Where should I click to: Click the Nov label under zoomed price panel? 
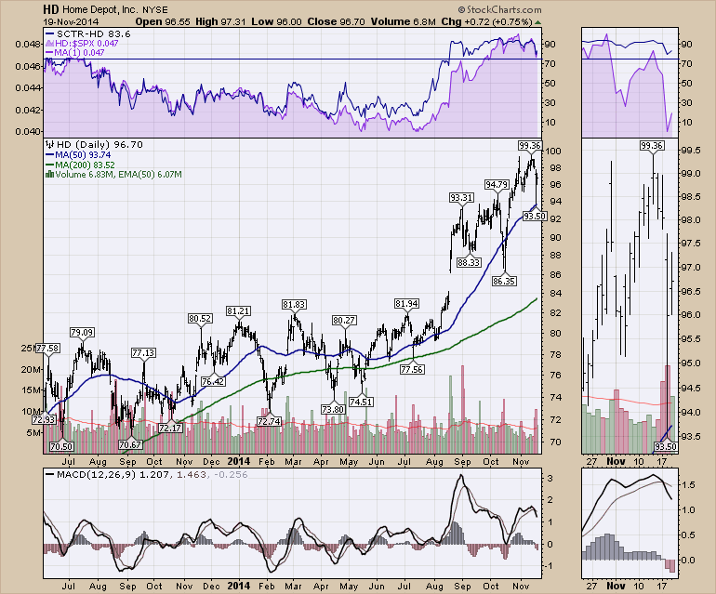coord(616,462)
